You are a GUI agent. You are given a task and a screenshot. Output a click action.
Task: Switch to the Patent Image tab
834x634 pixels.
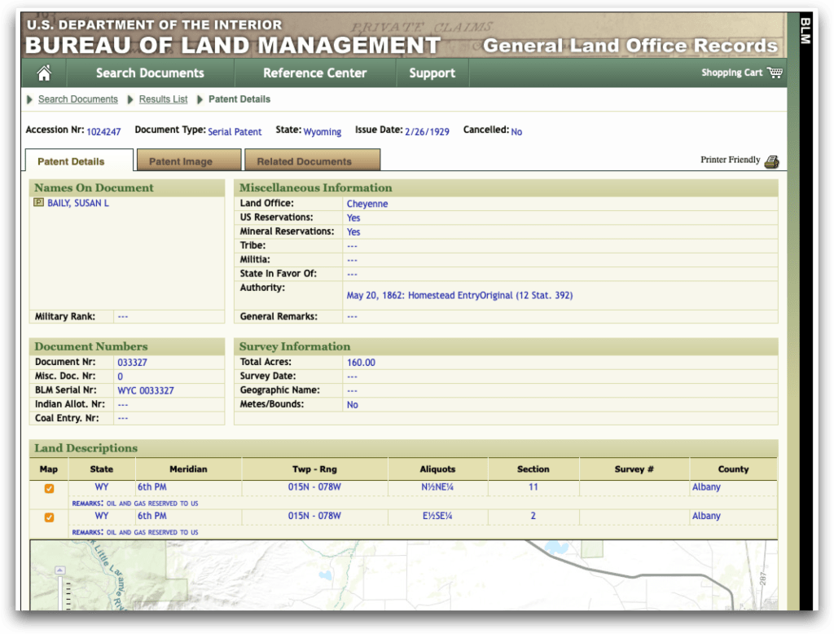click(180, 161)
